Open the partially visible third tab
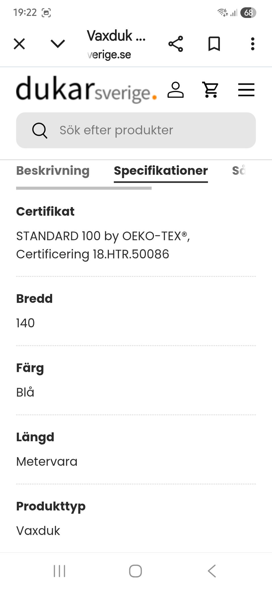This screenshot has height=591, width=272. (239, 171)
